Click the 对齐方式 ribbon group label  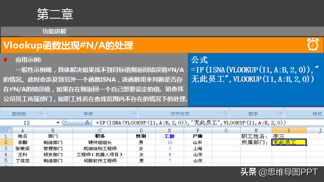tap(180, 114)
